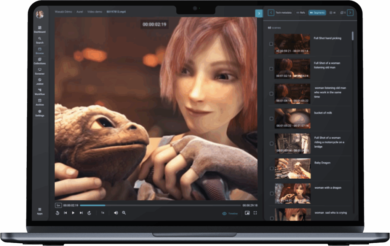Open Archive in the sidebar
This screenshot has width=390, height=246.
click(x=40, y=102)
